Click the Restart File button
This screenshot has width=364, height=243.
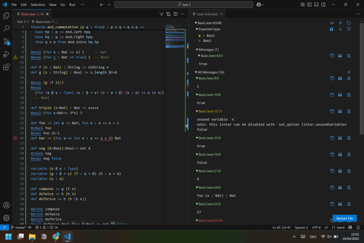(344, 218)
